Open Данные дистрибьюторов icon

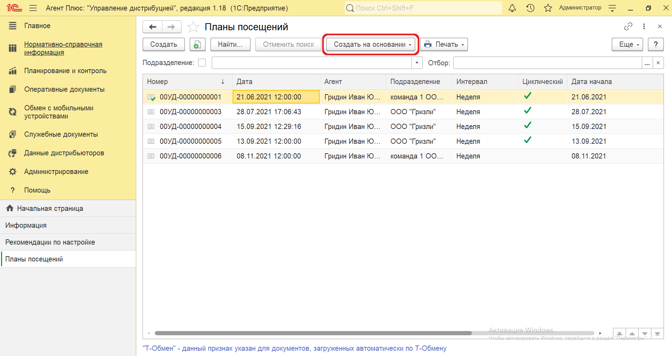13,153
